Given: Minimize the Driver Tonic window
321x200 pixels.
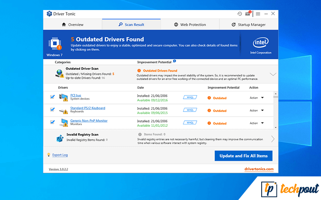Looking at the screenshot, I should tap(266, 14).
